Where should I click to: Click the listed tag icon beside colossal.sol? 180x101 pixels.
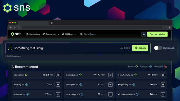pyautogui.click(x=26, y=75)
